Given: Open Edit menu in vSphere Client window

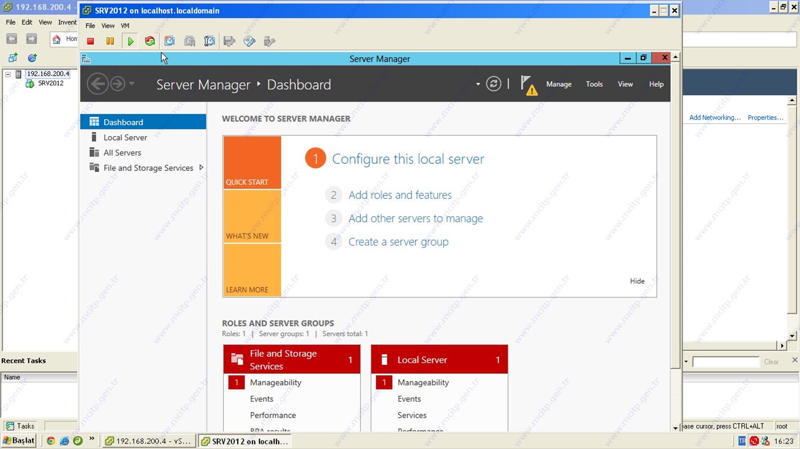Looking at the screenshot, I should pyautogui.click(x=27, y=22).
